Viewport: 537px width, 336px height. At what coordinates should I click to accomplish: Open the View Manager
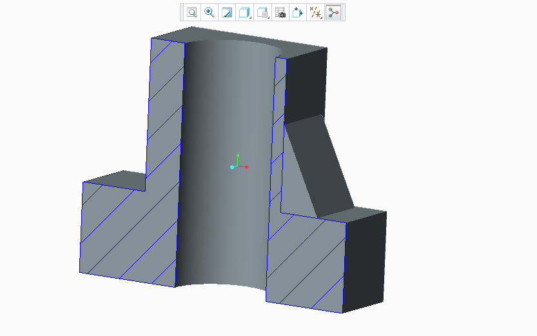pyautogui.click(x=280, y=12)
